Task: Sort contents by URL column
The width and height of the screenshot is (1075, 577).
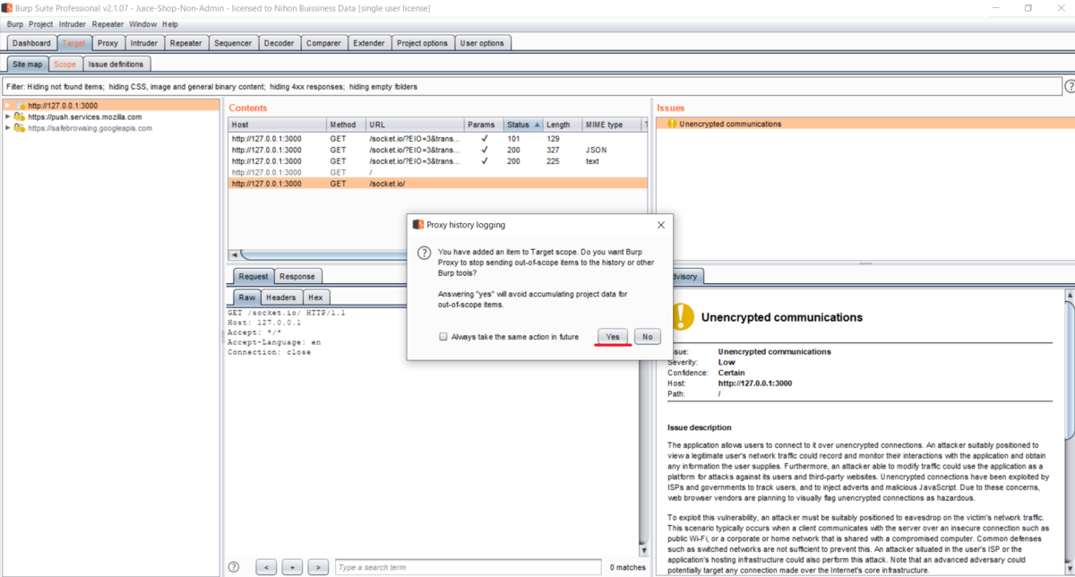Action: pyautogui.click(x=414, y=125)
